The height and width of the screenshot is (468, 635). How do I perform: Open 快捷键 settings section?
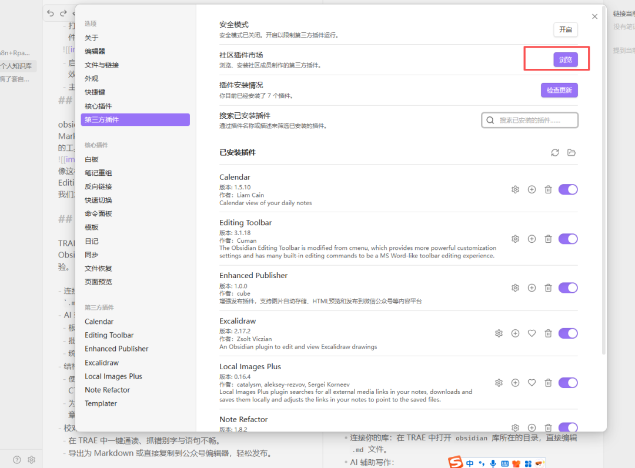click(95, 92)
